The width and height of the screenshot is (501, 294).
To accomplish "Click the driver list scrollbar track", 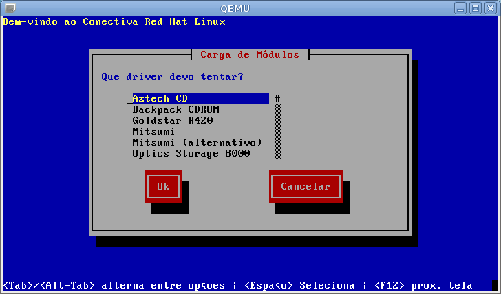I will (278, 132).
